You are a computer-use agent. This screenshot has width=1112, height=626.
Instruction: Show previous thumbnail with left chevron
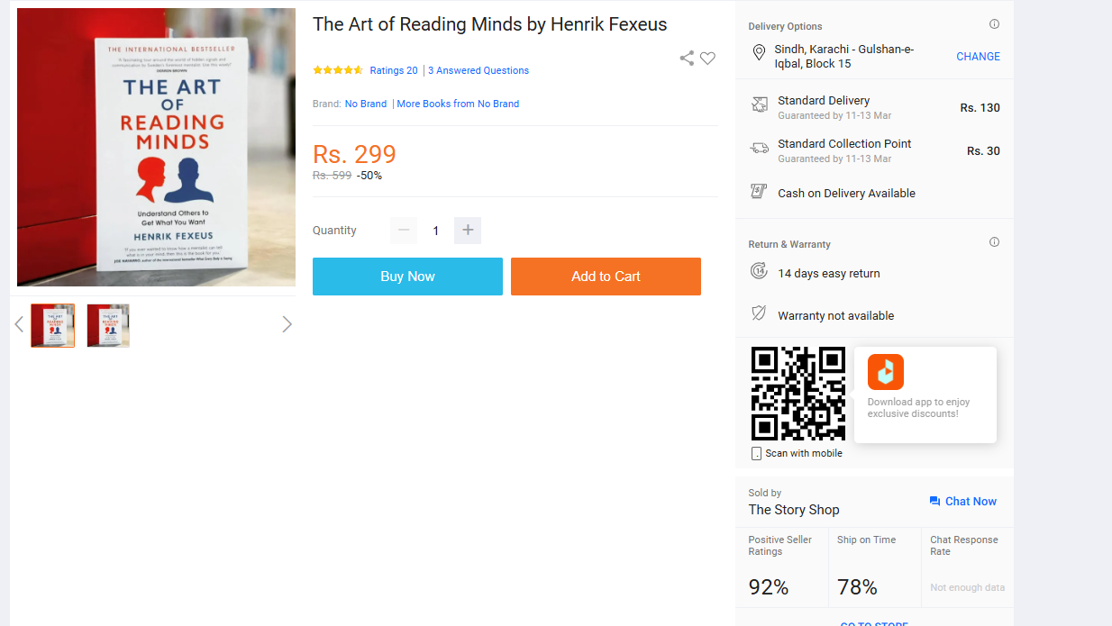[x=19, y=324]
